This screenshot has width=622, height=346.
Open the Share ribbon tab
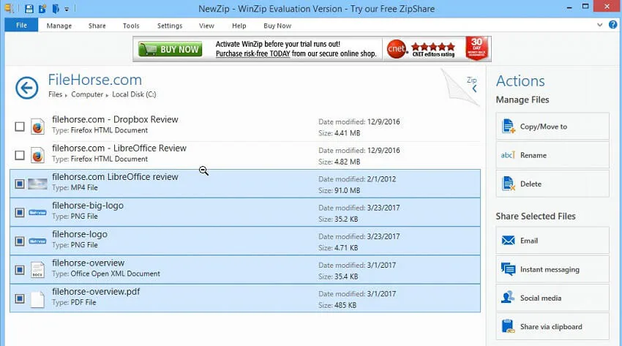(x=97, y=26)
